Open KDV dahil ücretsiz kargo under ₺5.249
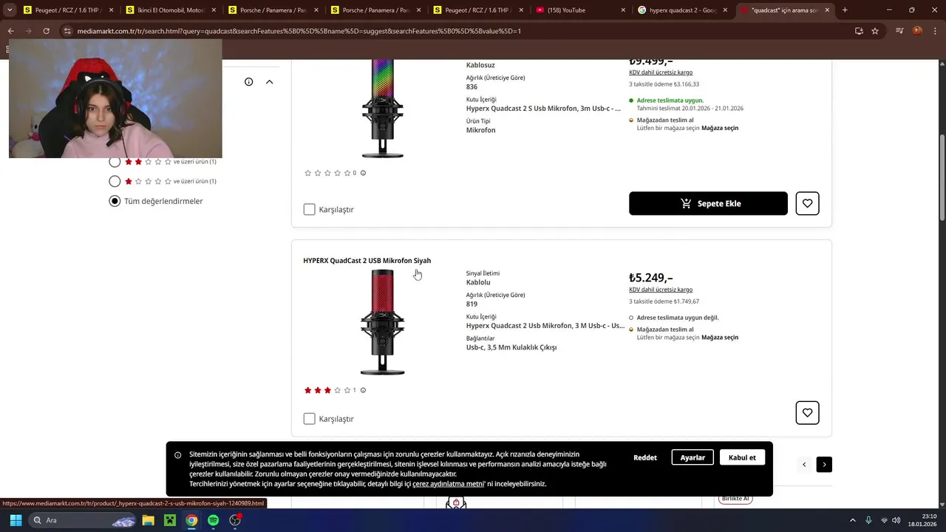 coord(661,290)
